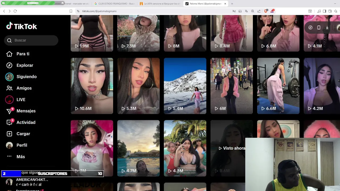Click the download icon in floating bar
Image resolution: width=340 pixels, height=191 pixels.
(327, 28)
